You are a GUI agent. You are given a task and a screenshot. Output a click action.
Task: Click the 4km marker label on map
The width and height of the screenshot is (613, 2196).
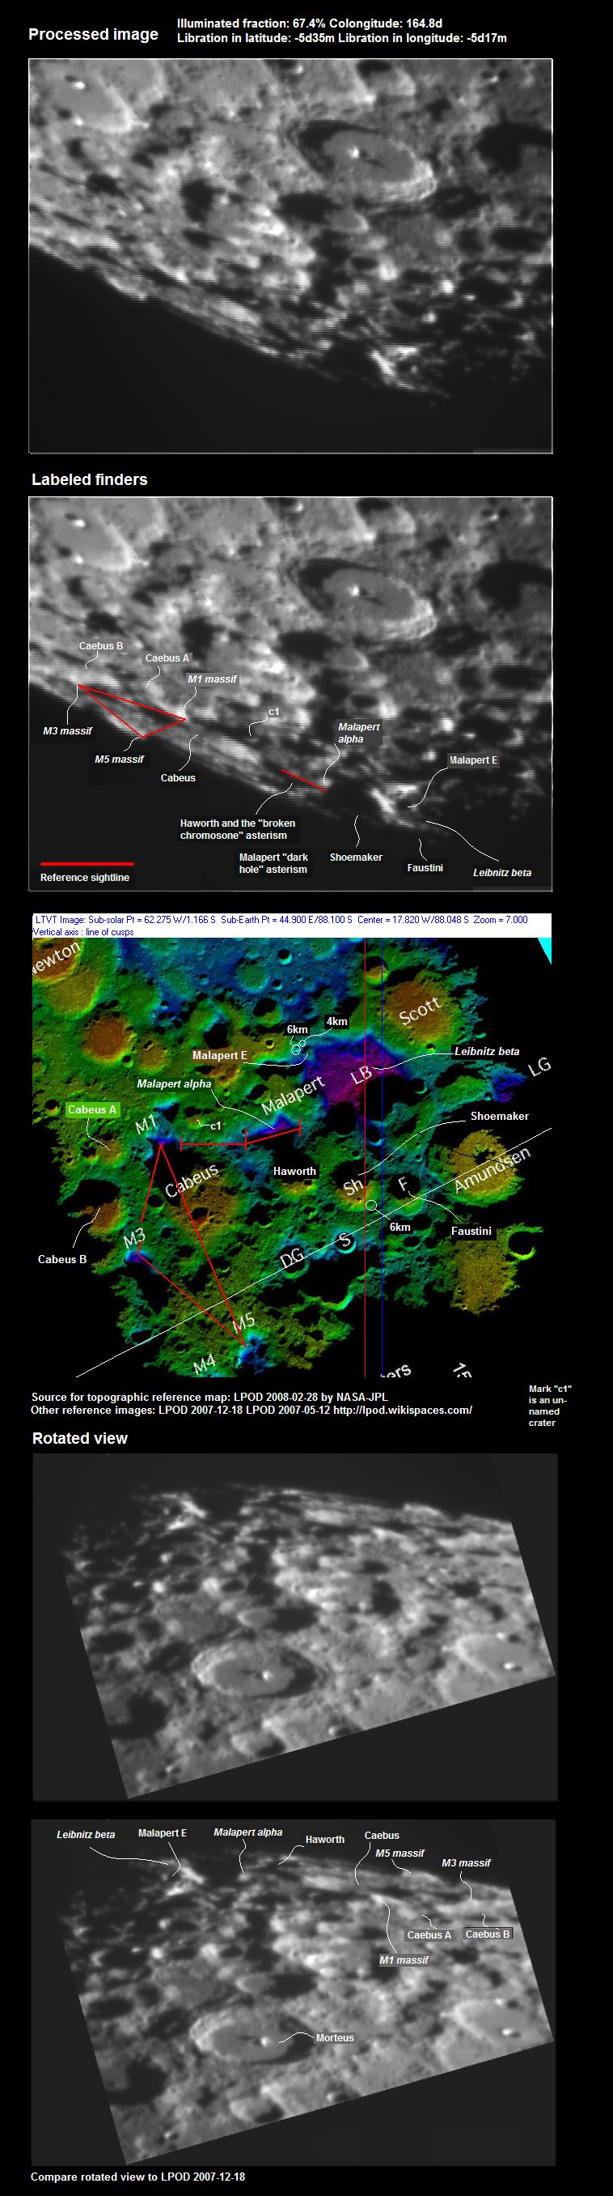[337, 1021]
